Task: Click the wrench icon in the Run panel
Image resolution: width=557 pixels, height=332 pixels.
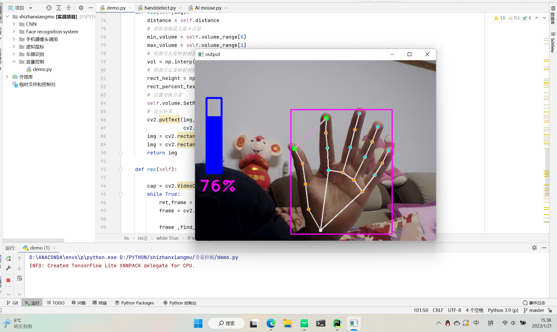Action: (x=8, y=268)
